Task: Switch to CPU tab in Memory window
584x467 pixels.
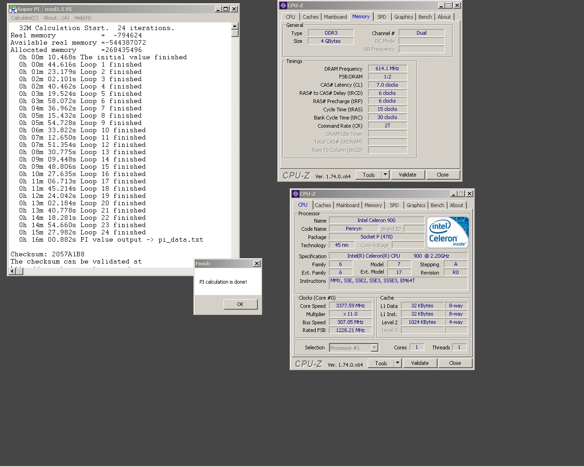Action: pyautogui.click(x=291, y=17)
